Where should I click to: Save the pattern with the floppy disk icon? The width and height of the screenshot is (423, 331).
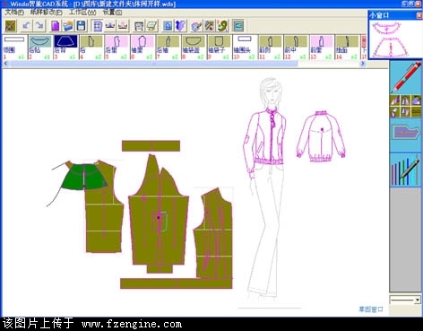point(81,26)
